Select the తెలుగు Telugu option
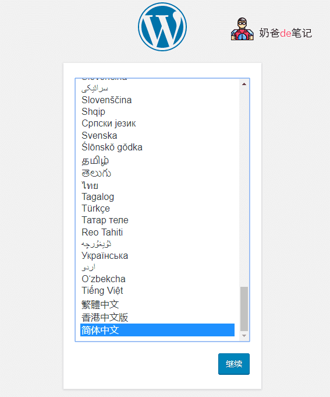This screenshot has width=330, height=397. [x=157, y=173]
